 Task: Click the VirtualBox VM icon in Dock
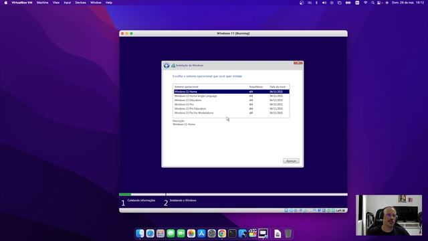(x=263, y=234)
